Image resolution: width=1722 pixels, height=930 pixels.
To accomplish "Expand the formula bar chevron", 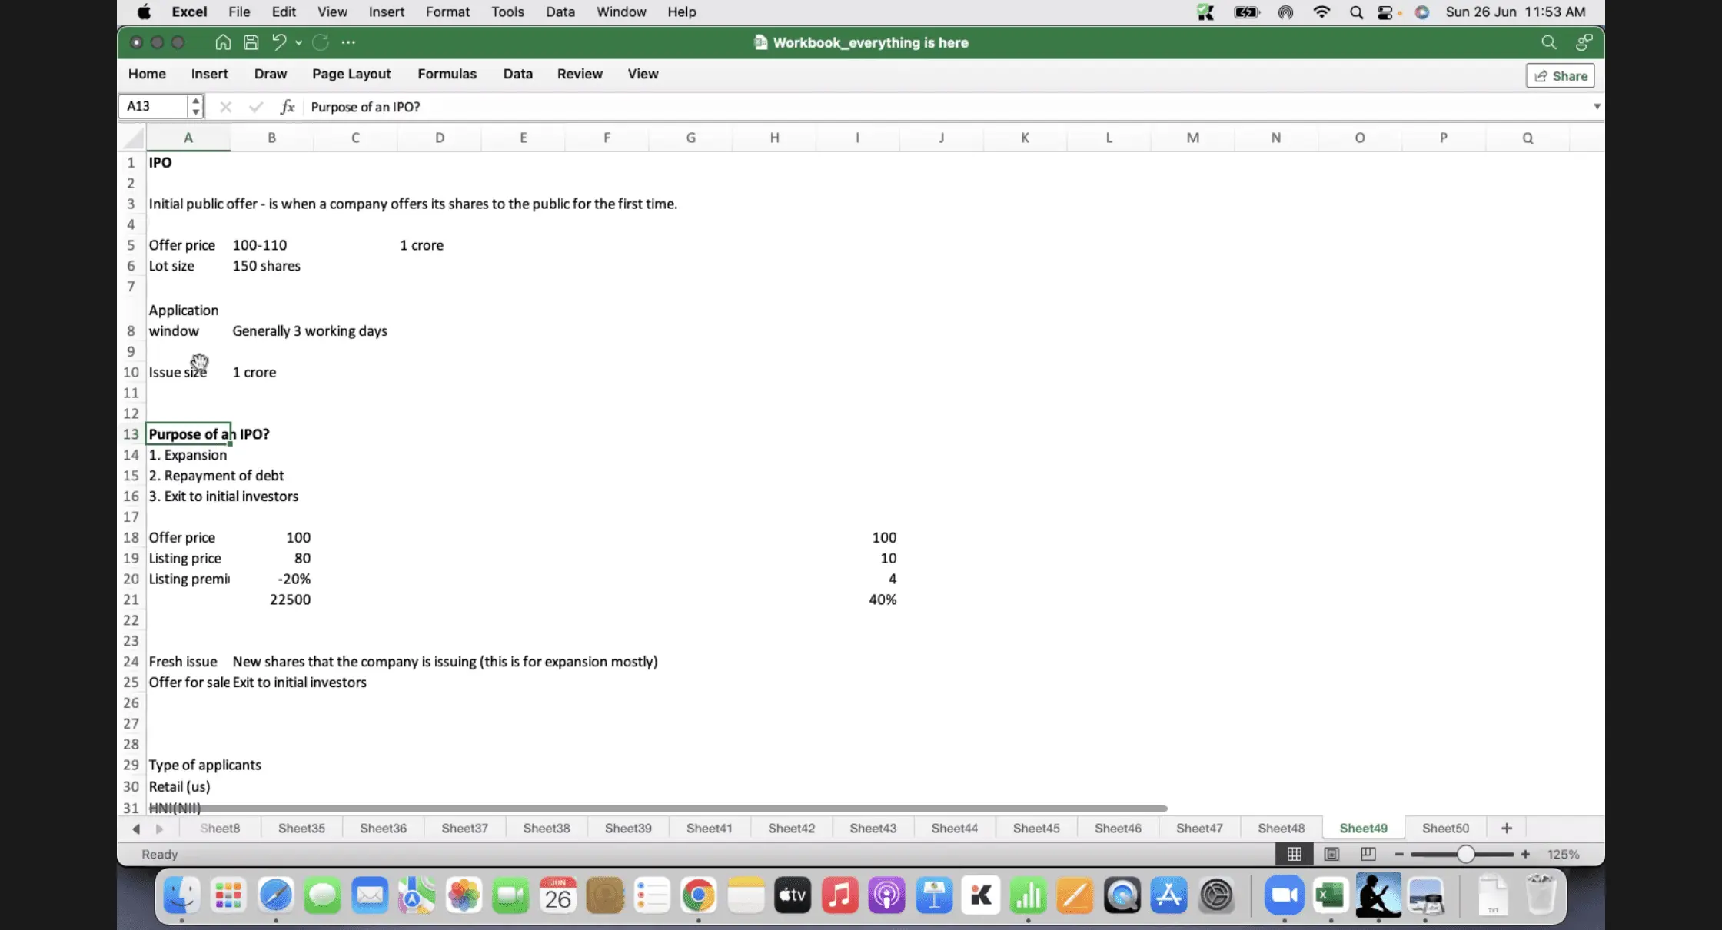I will (x=1597, y=107).
